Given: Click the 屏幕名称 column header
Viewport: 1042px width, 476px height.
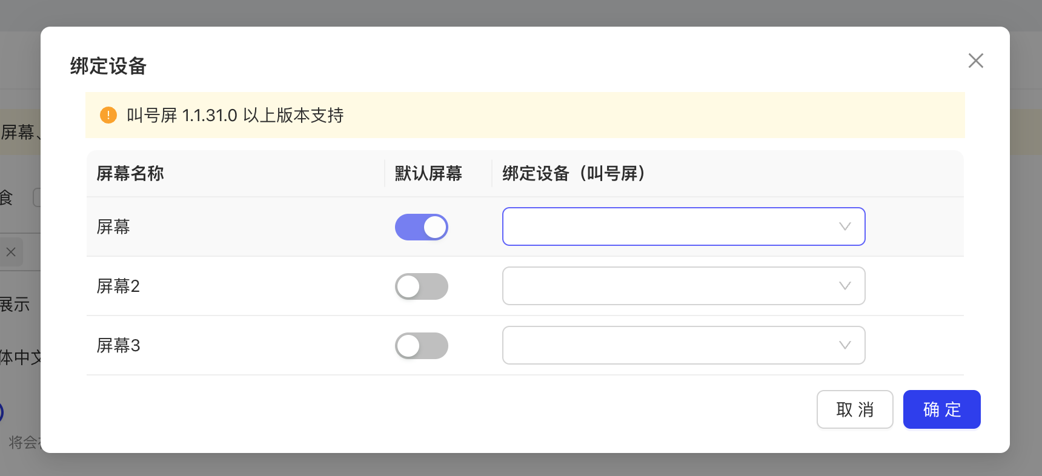Looking at the screenshot, I should 130,174.
